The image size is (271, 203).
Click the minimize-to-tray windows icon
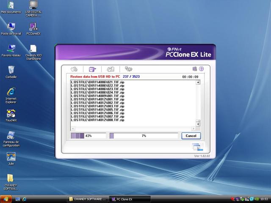pos(198,147)
